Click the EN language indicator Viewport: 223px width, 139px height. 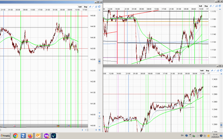(182, 135)
